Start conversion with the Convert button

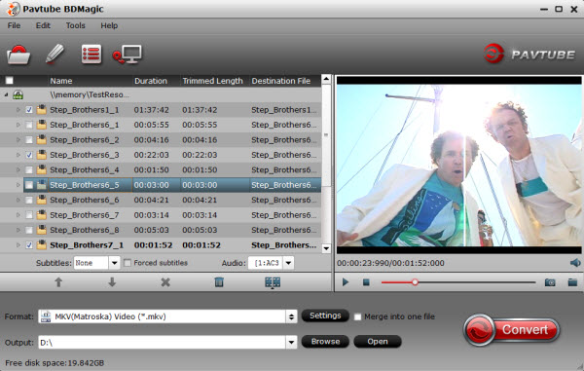[511, 330]
